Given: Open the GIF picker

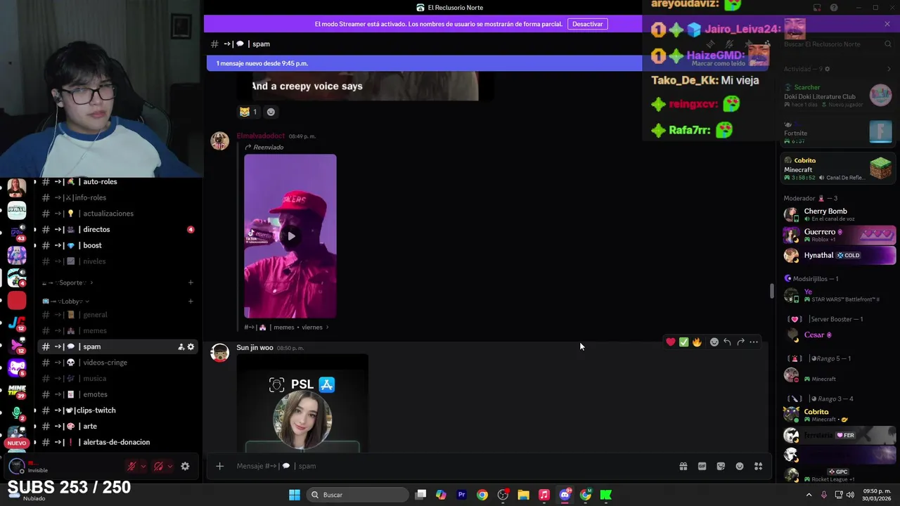Looking at the screenshot, I should click(702, 466).
